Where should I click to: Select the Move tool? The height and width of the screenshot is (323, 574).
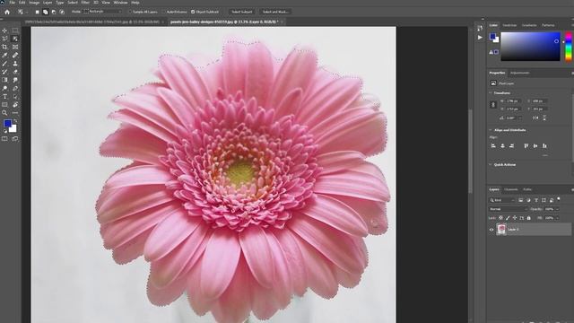(x=4, y=31)
